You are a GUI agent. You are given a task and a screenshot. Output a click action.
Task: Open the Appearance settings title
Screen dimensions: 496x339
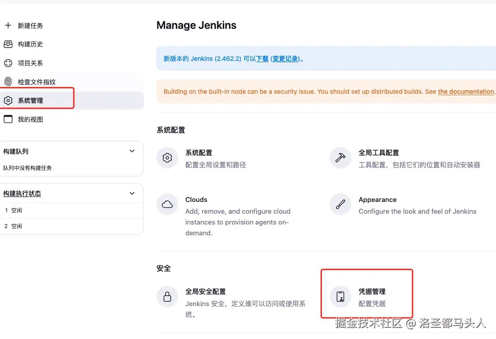(377, 200)
